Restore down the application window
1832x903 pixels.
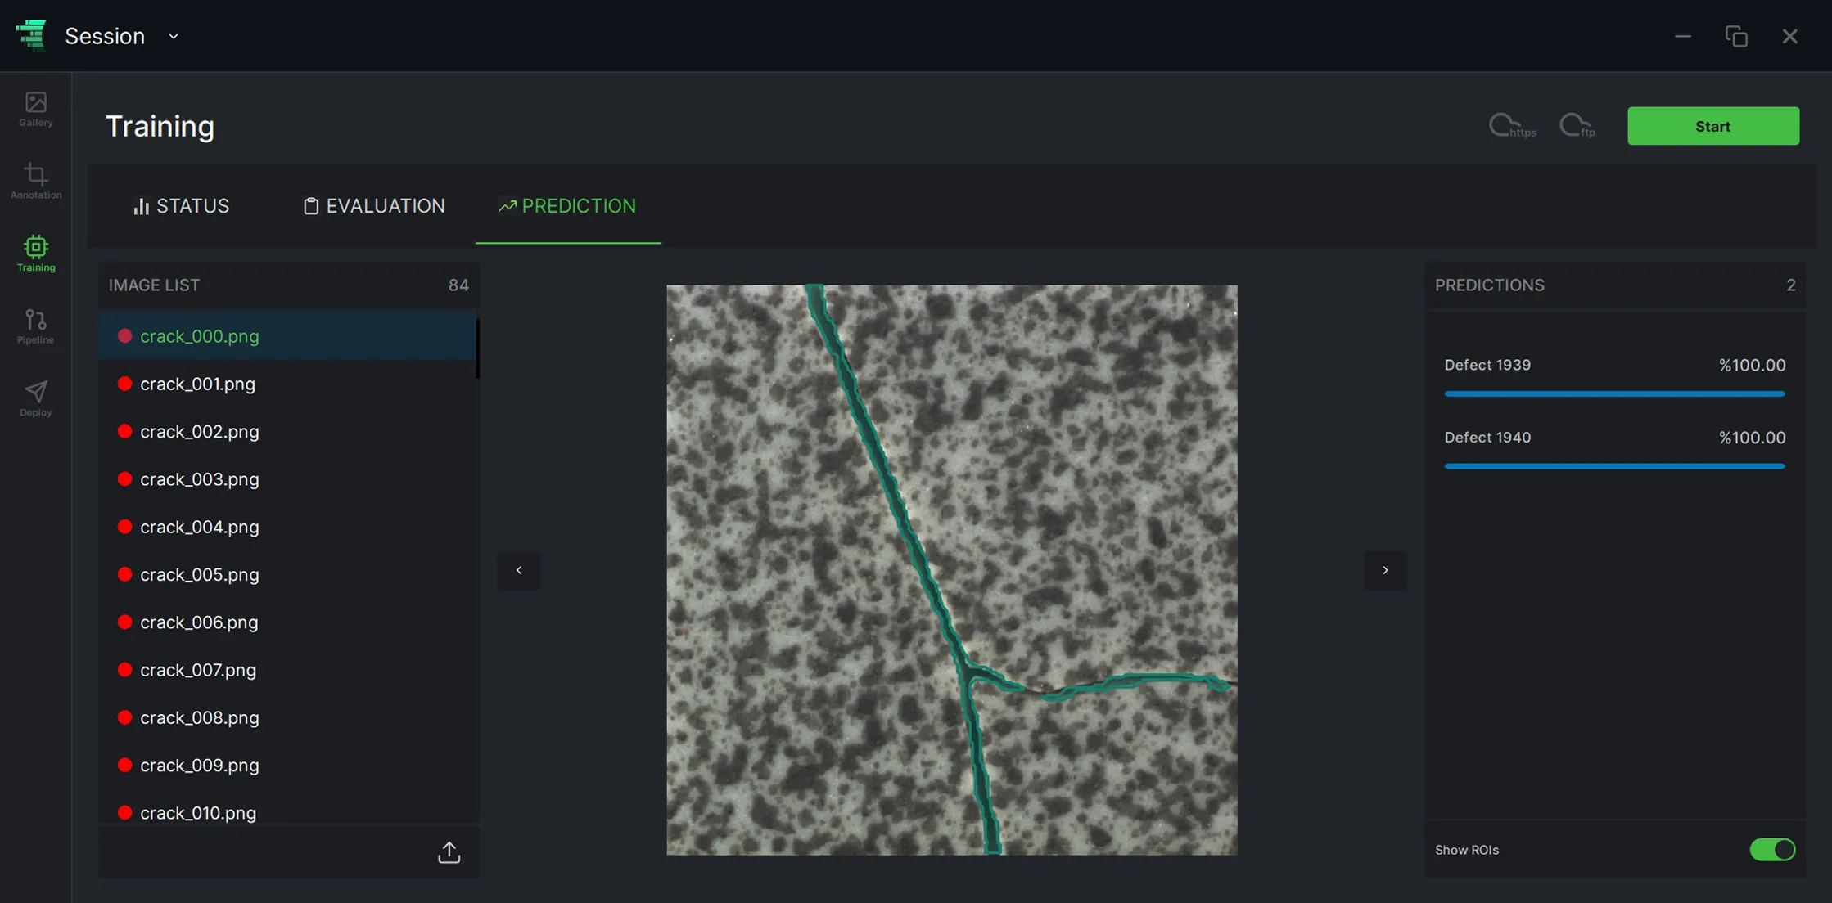pos(1736,36)
